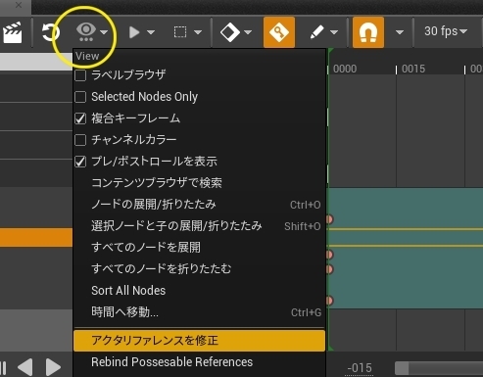The height and width of the screenshot is (377, 483).
Task: Open the snapping options dropdown arrow
Action: coord(400,32)
